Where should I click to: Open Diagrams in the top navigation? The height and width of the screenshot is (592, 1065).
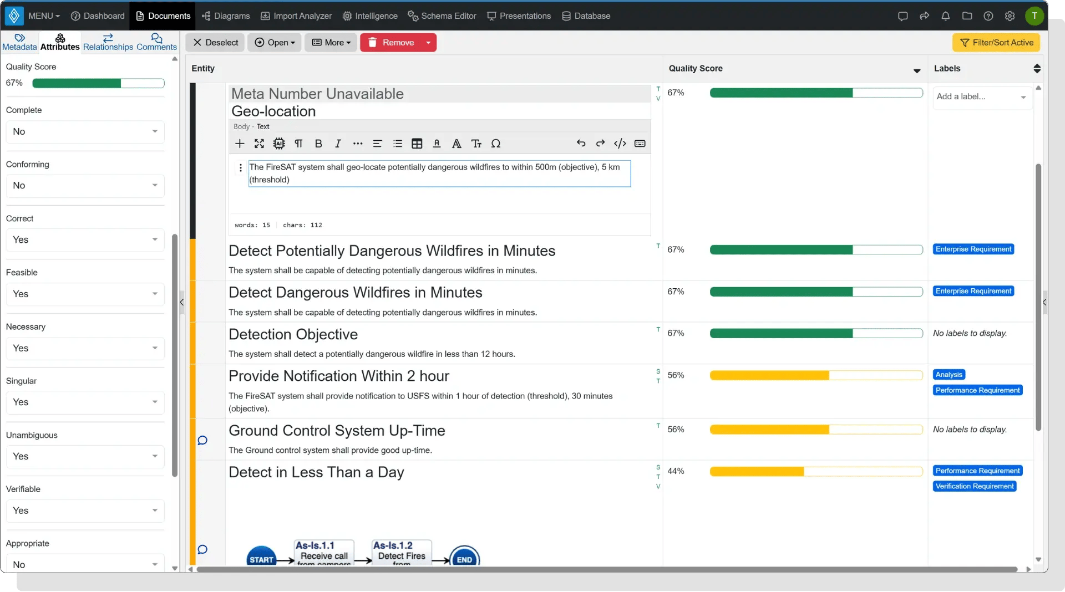[x=226, y=16]
